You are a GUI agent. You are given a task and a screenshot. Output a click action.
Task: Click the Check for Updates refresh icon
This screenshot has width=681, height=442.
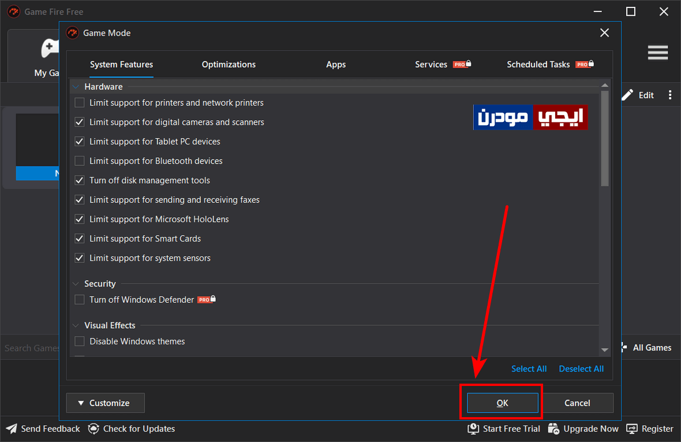(93, 429)
